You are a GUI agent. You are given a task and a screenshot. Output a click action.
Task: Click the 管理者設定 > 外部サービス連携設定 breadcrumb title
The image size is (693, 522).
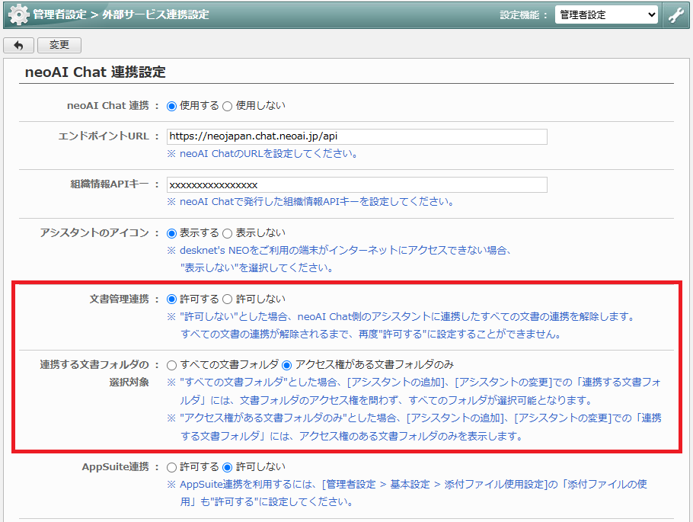[x=121, y=14]
